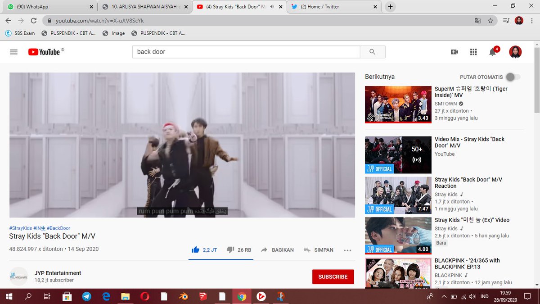The height and width of the screenshot is (304, 540).
Task: Open Windows taskbar search
Action: tap(28, 296)
